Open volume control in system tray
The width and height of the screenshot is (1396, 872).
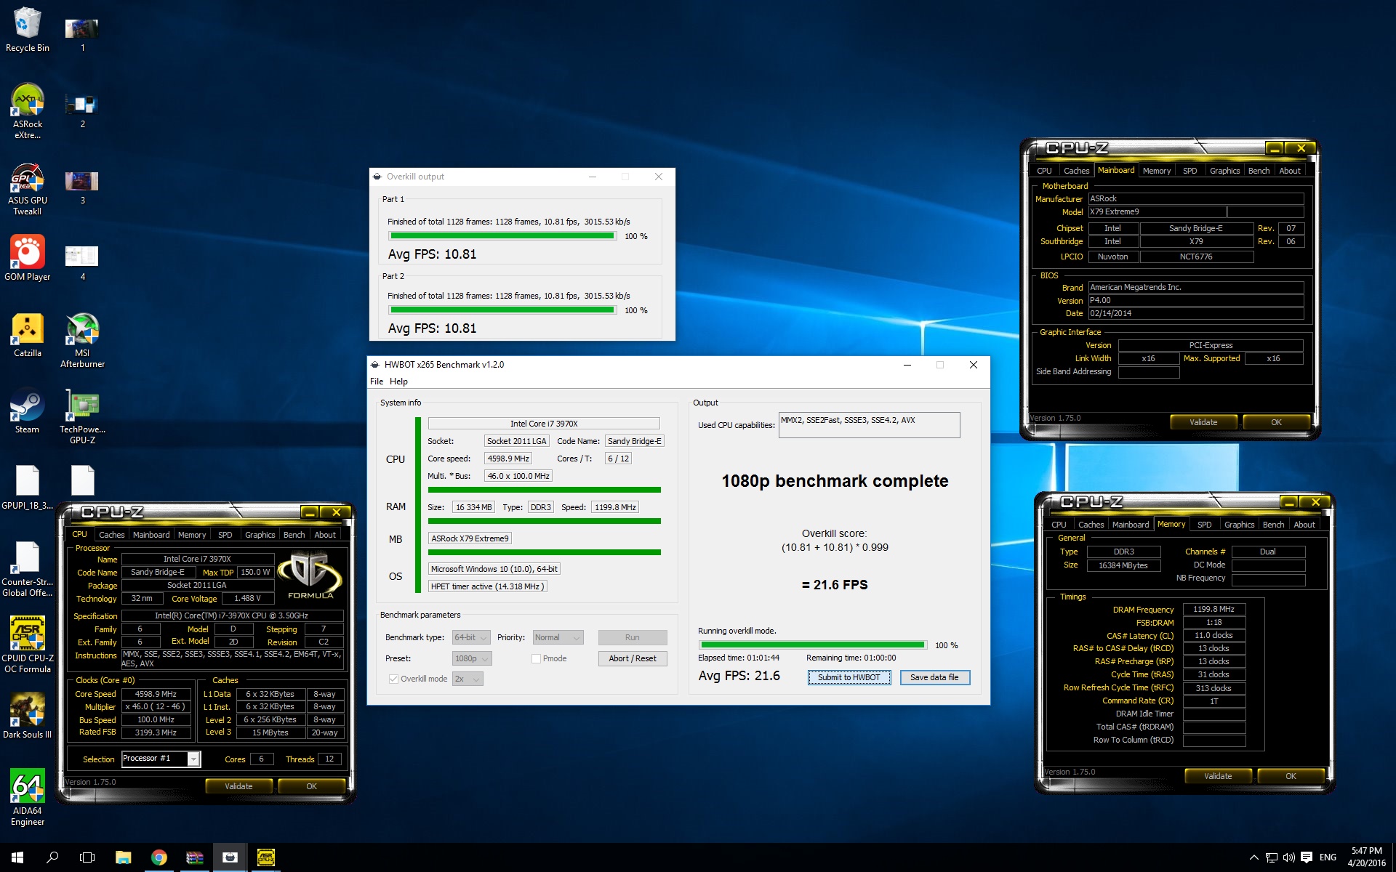coord(1288,857)
